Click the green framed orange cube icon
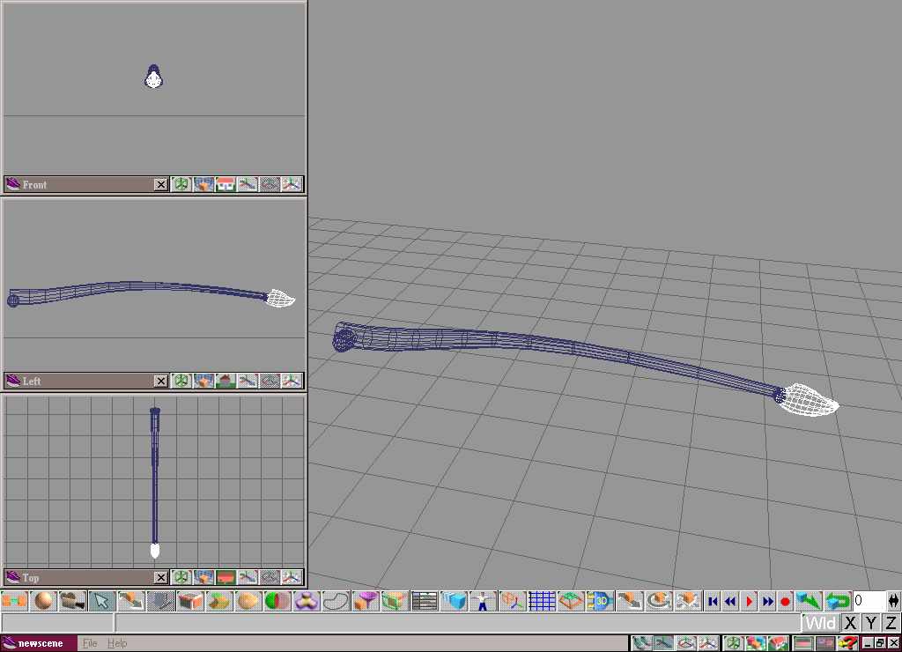Screen dimensions: 902x652 pos(396,602)
